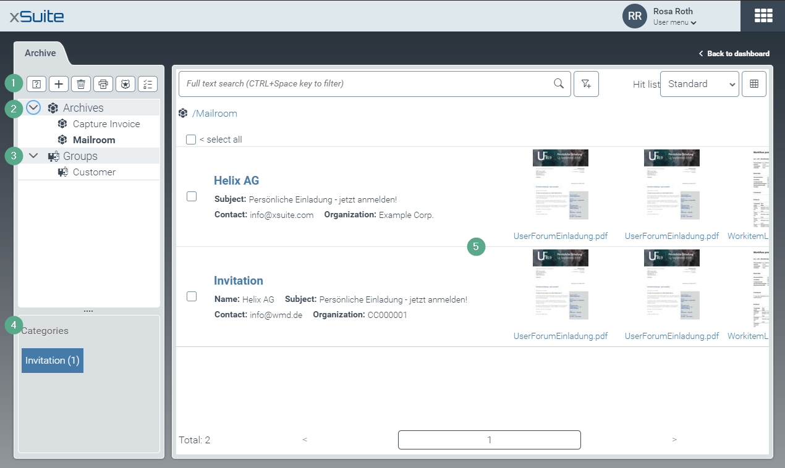
Task: Collapse the Archives tree node
Action: (33, 108)
